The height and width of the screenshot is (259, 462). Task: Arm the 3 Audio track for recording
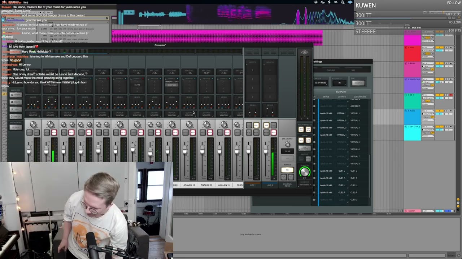(x=450, y=63)
